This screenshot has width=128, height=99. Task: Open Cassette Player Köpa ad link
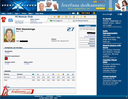click(x=110, y=61)
